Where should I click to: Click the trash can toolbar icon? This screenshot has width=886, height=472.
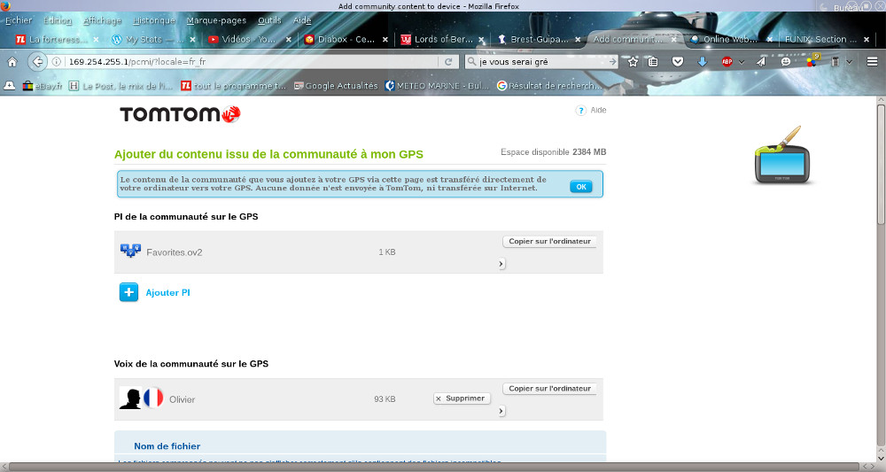pos(835,61)
